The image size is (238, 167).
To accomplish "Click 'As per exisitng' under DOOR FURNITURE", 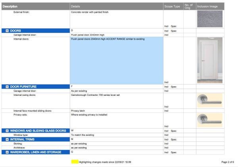I will pyautogui.click(x=79, y=91).
